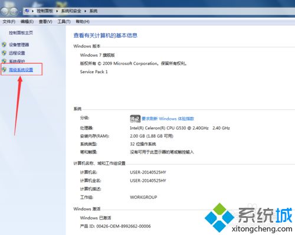Screen dimensions: 295x235
Task: Click the 系统 section heading above 分级
Action: point(77,109)
